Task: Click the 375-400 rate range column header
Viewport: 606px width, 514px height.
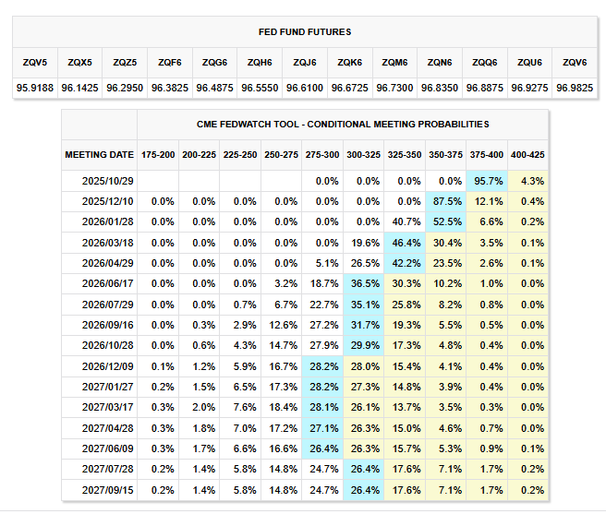Action: pyautogui.click(x=486, y=154)
